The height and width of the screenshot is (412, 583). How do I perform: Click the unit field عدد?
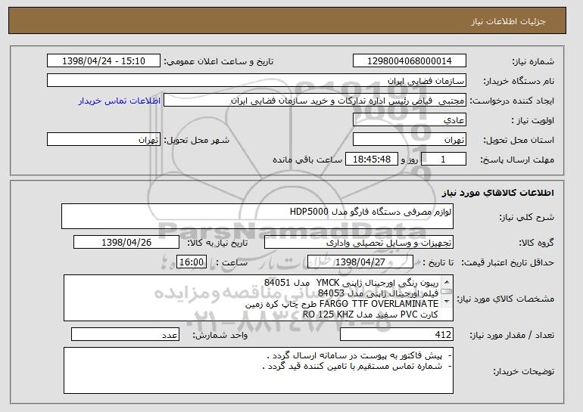[x=125, y=334]
